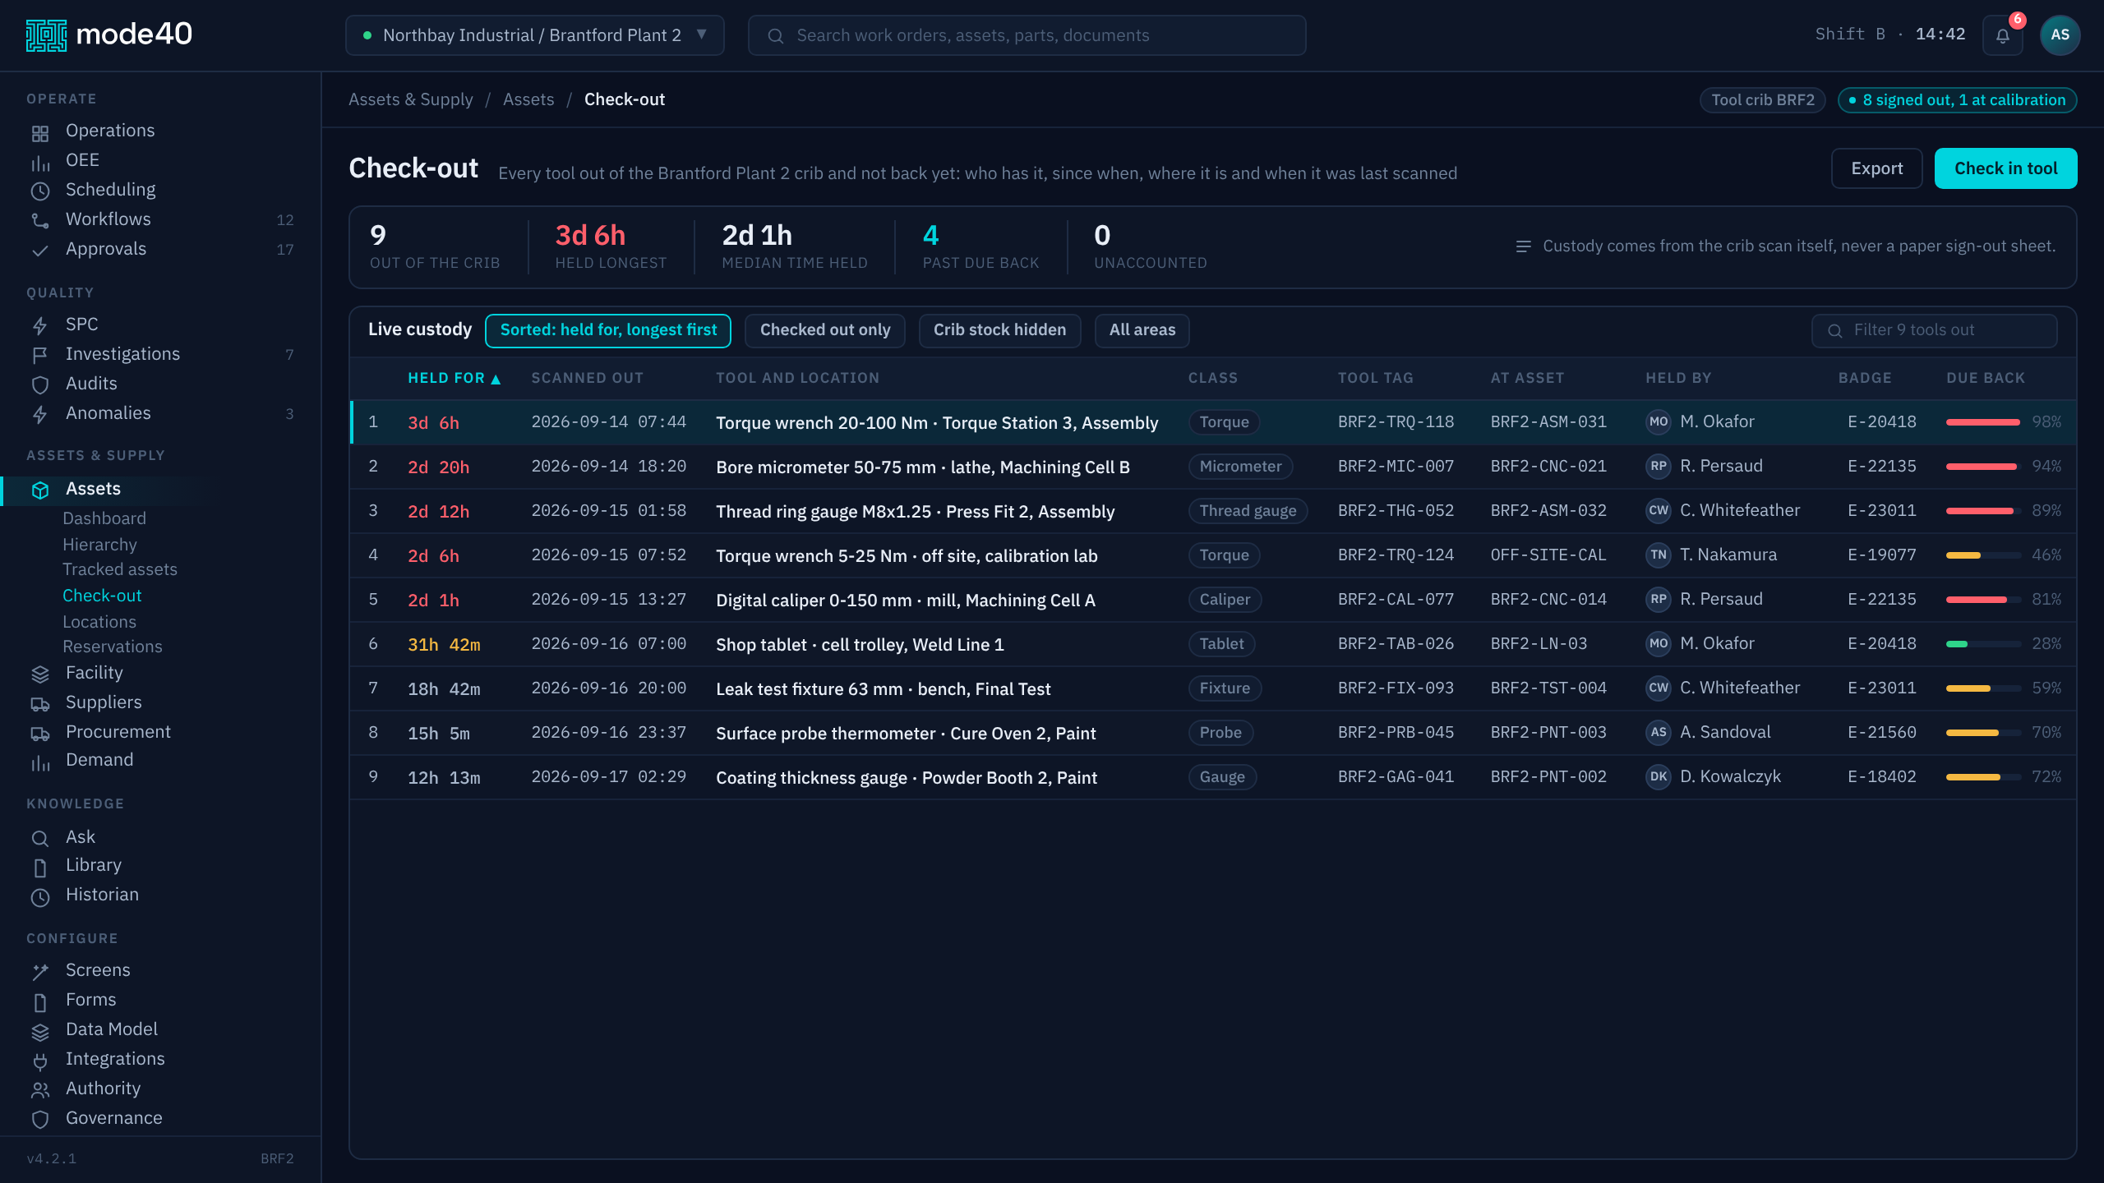
Task: Follow the Assets breadcrumb link
Action: [528, 99]
